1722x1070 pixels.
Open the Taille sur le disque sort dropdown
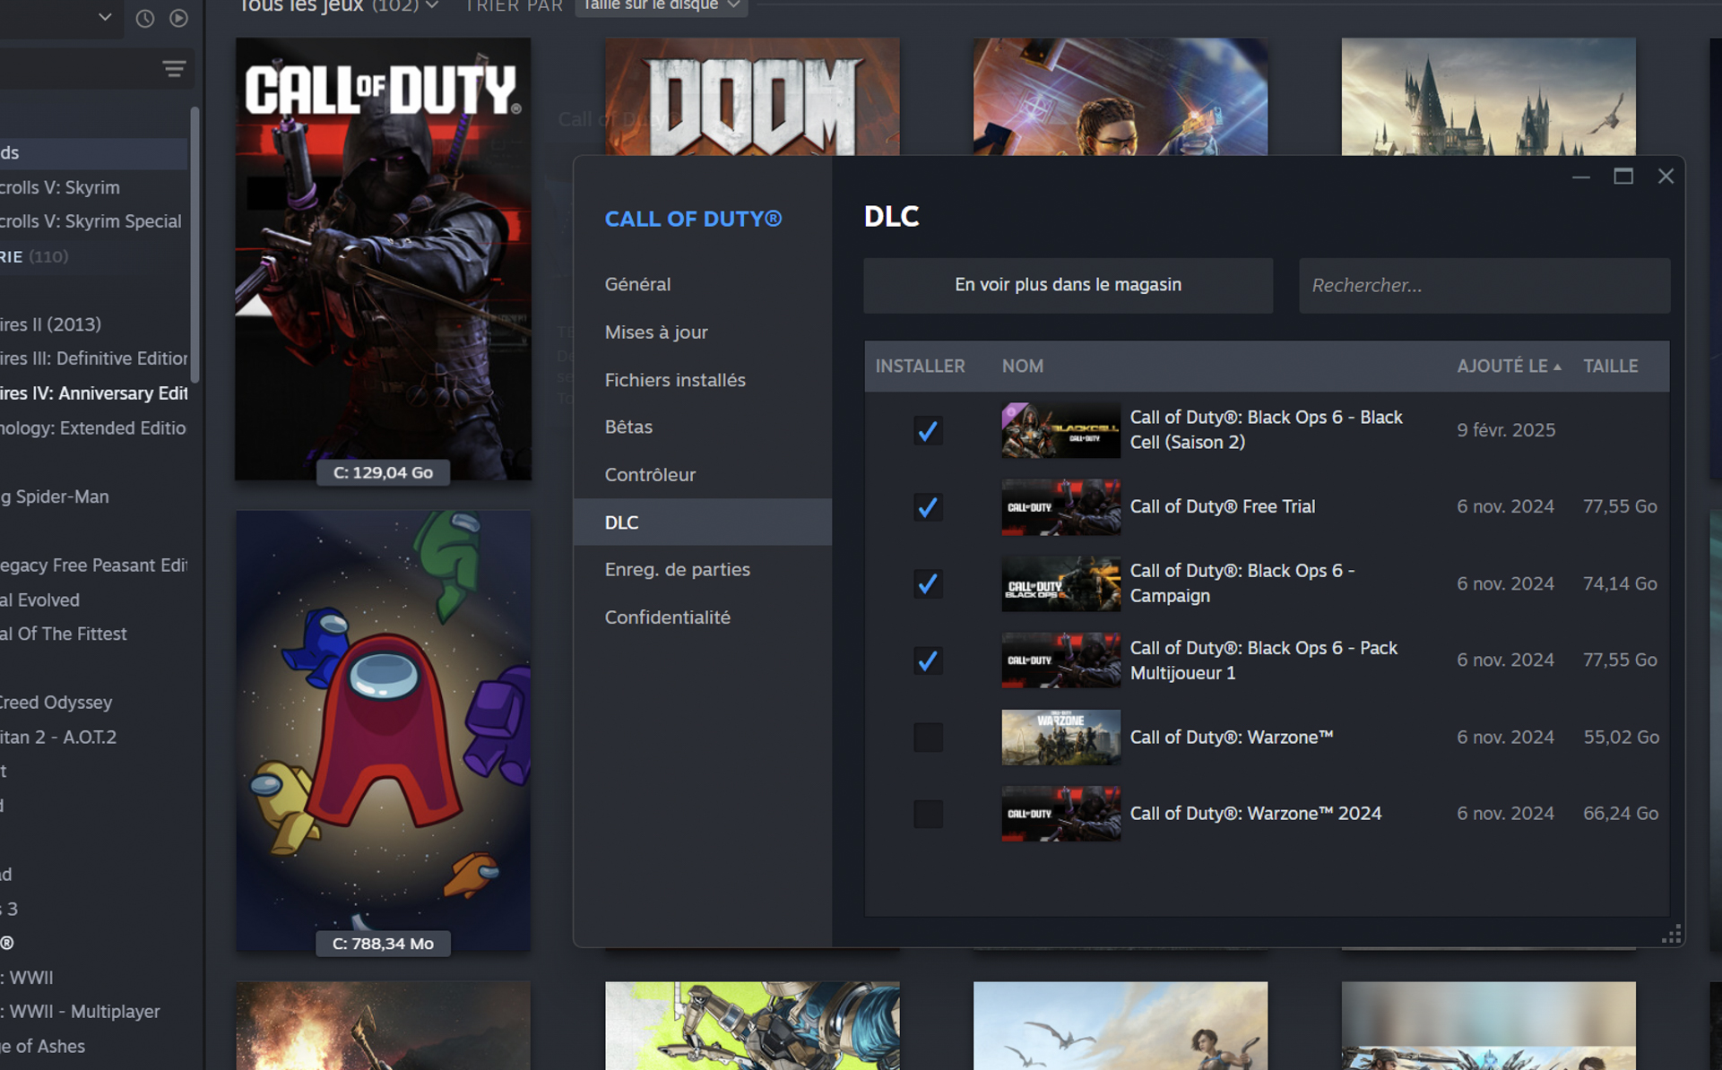(x=661, y=6)
